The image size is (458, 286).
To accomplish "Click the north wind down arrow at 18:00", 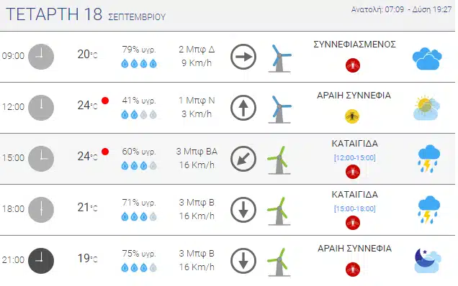I will click(243, 210).
